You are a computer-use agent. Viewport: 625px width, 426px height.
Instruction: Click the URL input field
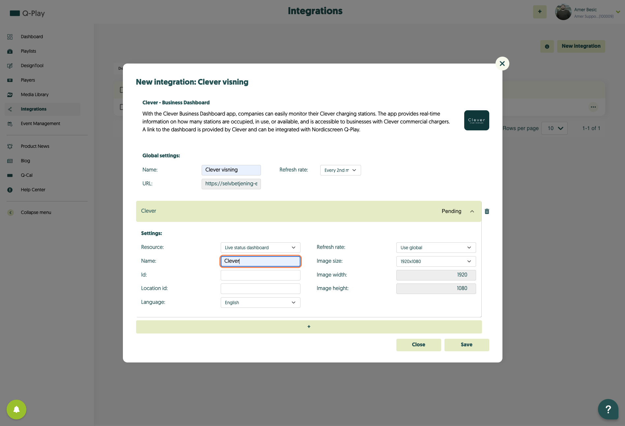click(231, 184)
